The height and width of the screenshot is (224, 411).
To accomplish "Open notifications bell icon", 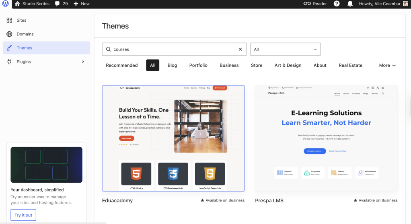I will coord(350,4).
